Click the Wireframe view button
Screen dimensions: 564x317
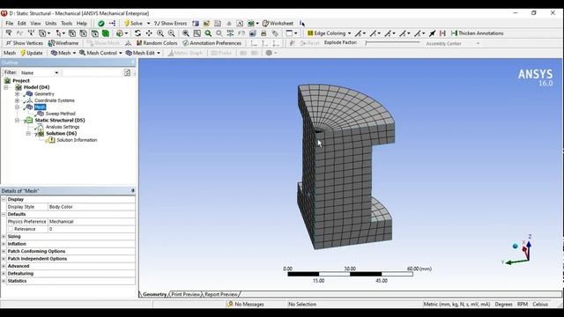[63, 43]
